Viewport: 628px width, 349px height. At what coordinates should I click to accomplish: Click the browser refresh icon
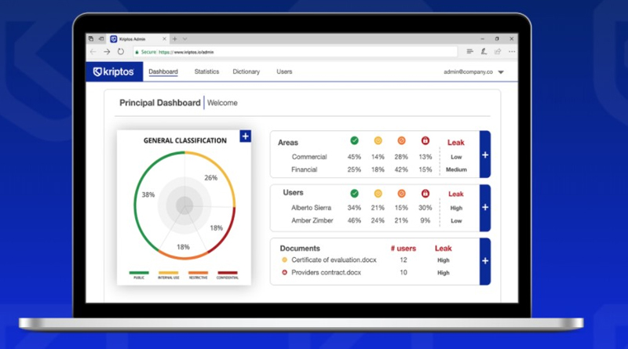pyautogui.click(x=121, y=52)
